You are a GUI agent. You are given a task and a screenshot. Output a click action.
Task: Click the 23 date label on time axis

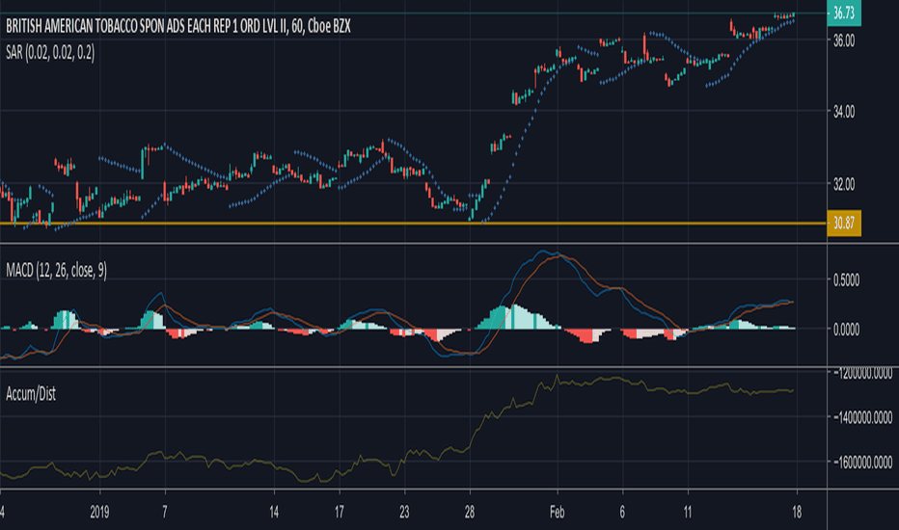point(404,513)
